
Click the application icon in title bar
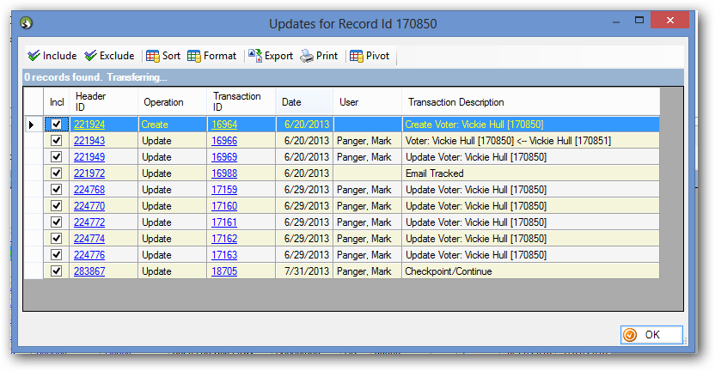[x=26, y=23]
